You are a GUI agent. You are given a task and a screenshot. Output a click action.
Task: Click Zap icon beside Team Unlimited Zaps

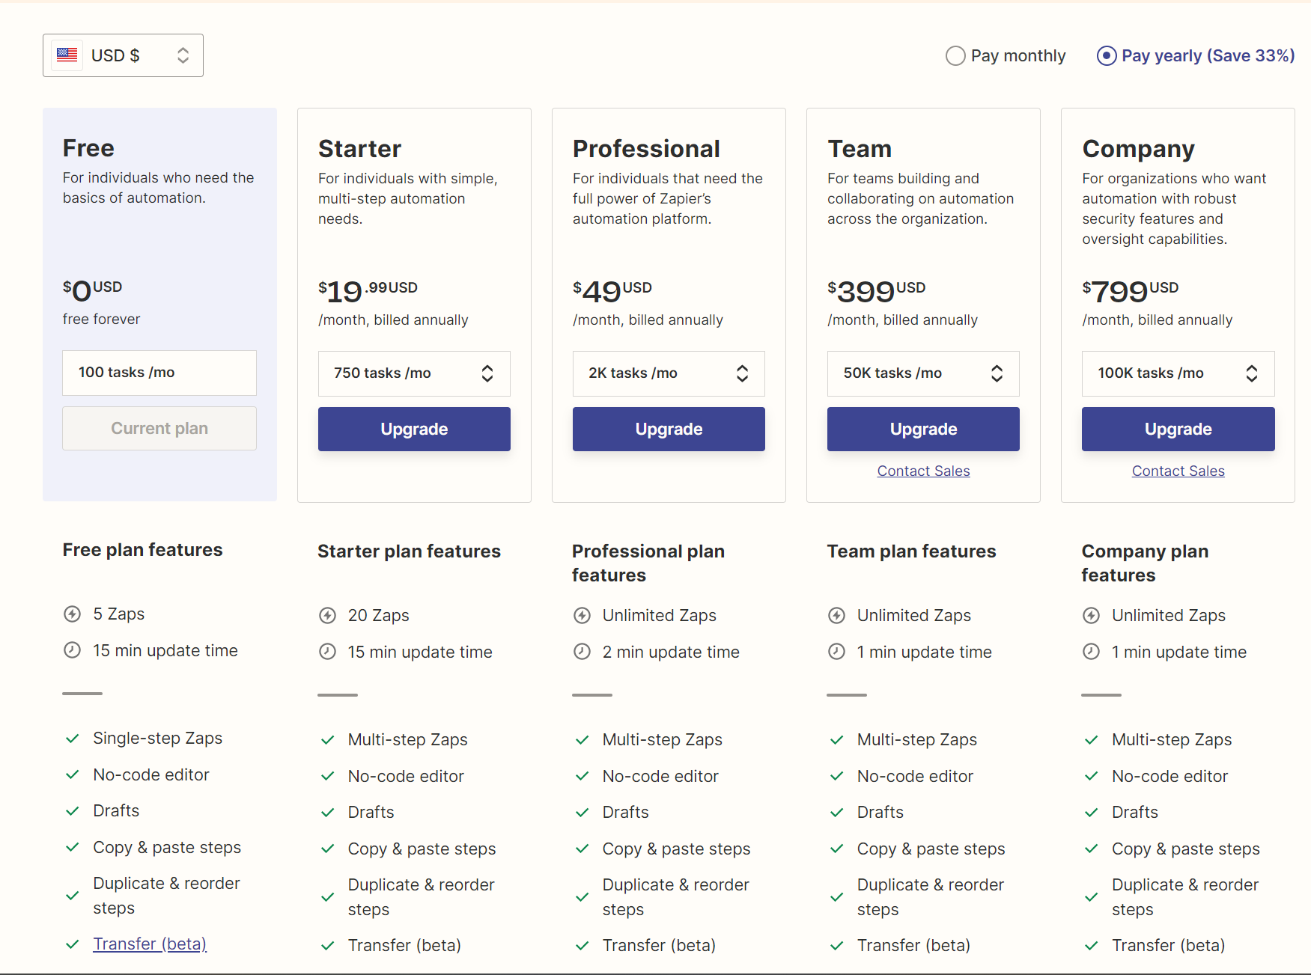coord(836,616)
